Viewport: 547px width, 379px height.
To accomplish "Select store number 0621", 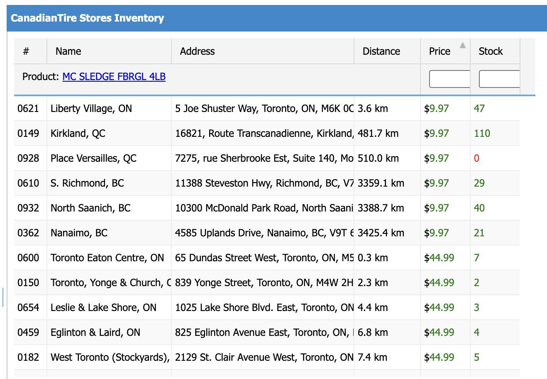I will click(28, 109).
